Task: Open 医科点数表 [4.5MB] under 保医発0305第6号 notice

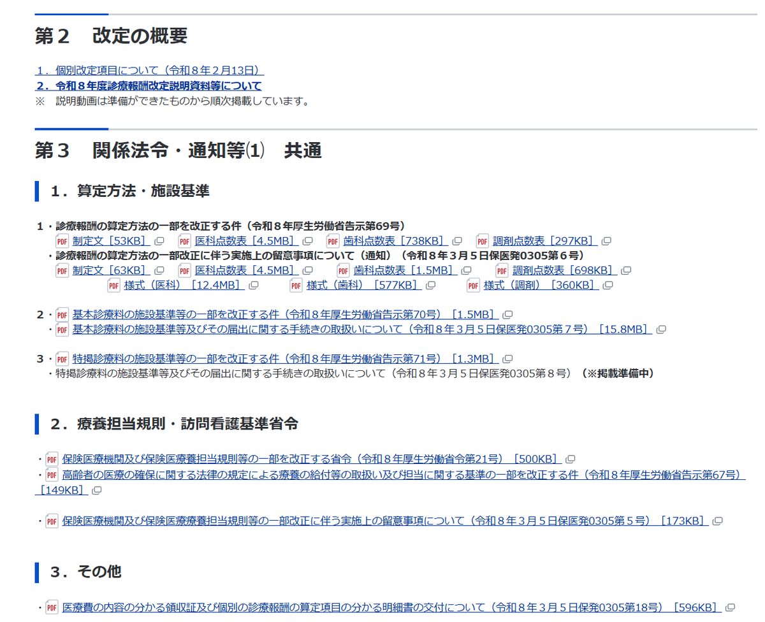Action: 247,270
